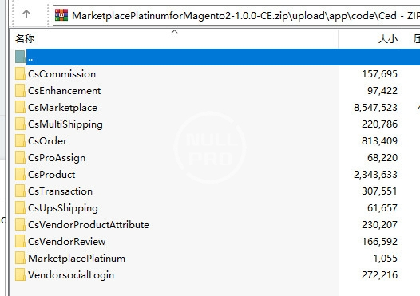This screenshot has width=420, height=296.
Task: Select the MarketplacePlatinum folder entry
Action: tap(206, 259)
